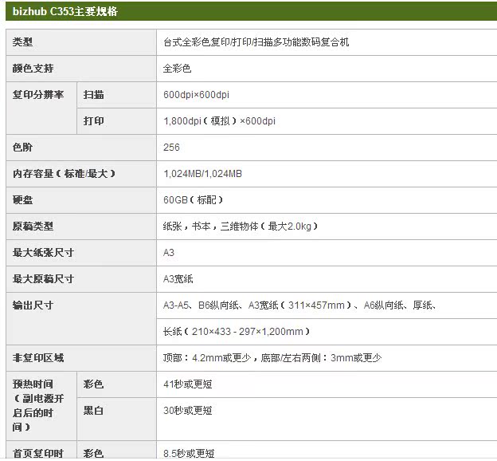Image resolution: width=497 pixels, height=461 pixels.
Task: Select the 非复印区域 row label
Action: (38, 358)
